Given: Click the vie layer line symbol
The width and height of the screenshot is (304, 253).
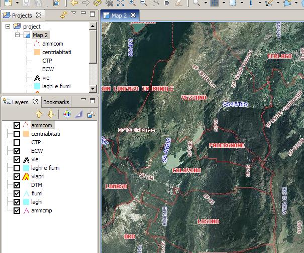Looking at the screenshot, I should pyautogui.click(x=26, y=159).
